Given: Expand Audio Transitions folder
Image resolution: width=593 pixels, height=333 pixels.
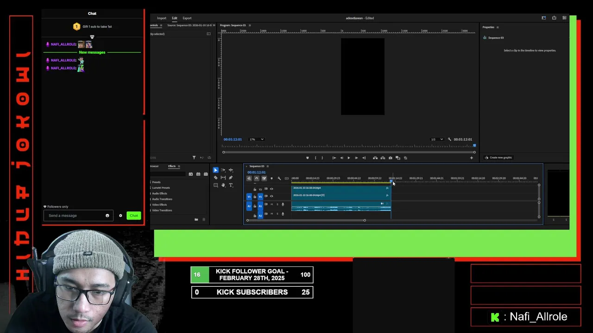Looking at the screenshot, I should click(x=162, y=199).
